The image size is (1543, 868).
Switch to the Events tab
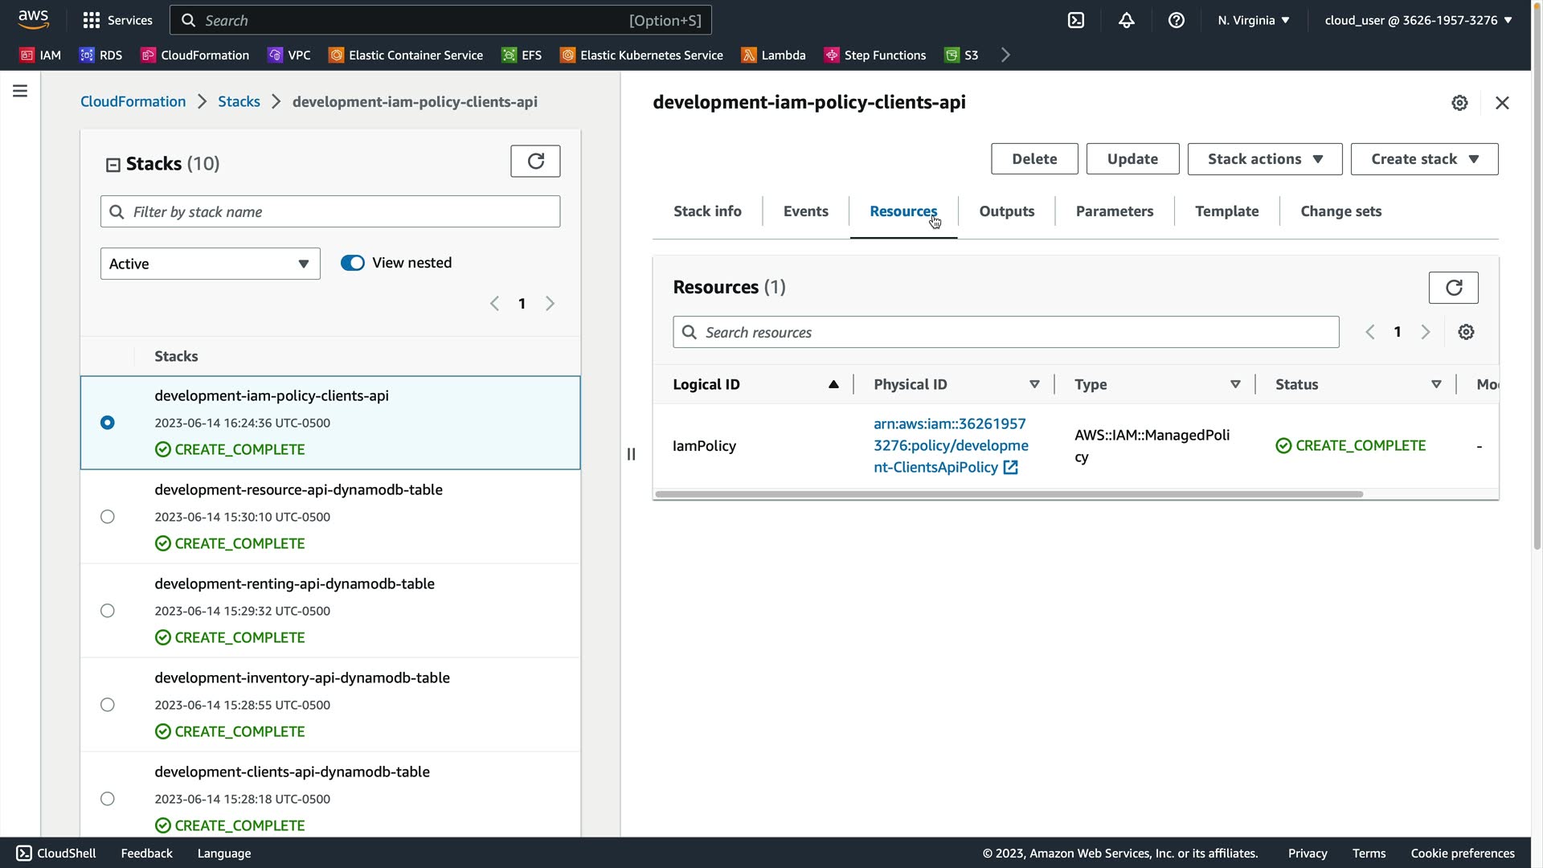pos(805,211)
